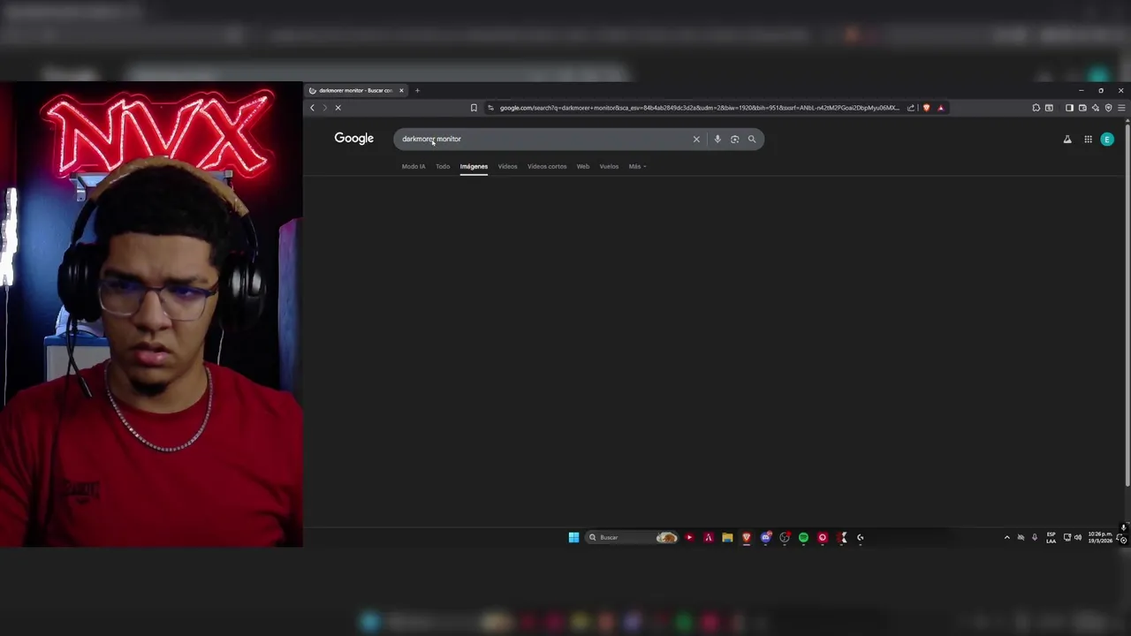Switch the ESP LAA input language
This screenshot has width=1131, height=636.
pyautogui.click(x=1051, y=537)
